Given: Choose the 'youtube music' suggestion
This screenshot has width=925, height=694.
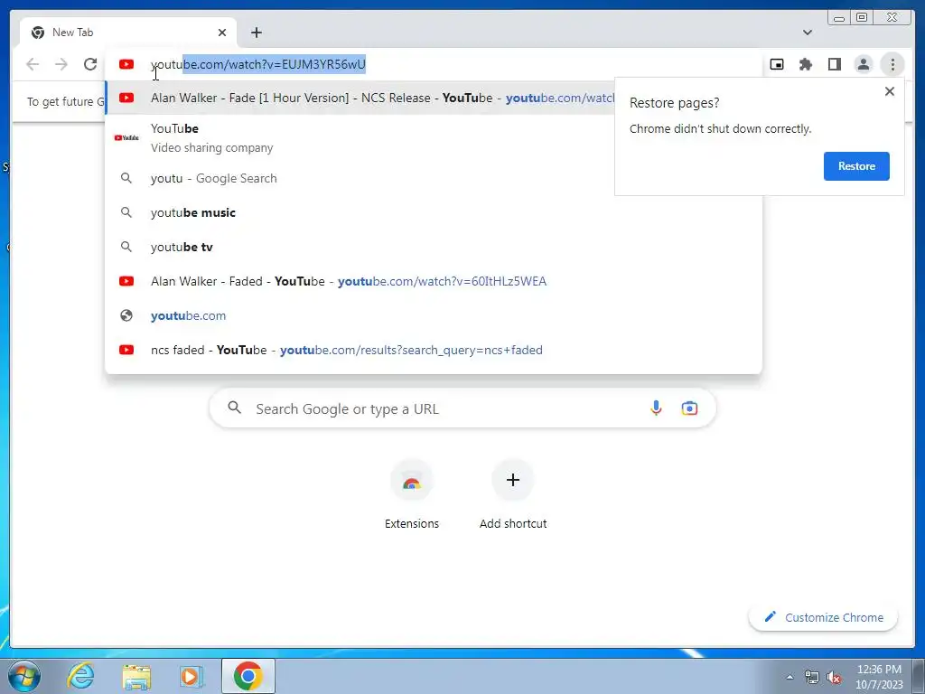Looking at the screenshot, I should point(434,212).
